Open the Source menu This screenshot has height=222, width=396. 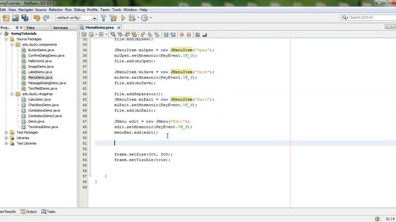point(41,10)
